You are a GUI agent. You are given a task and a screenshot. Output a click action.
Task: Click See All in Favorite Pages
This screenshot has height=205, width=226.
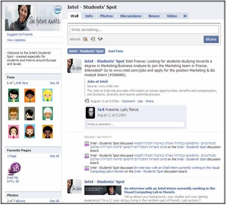coord(54,156)
